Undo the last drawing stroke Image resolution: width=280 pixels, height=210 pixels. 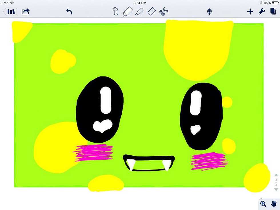pyautogui.click(x=69, y=11)
